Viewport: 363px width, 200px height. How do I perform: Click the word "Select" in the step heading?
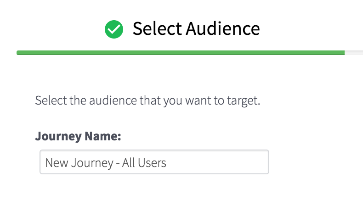[x=157, y=29]
